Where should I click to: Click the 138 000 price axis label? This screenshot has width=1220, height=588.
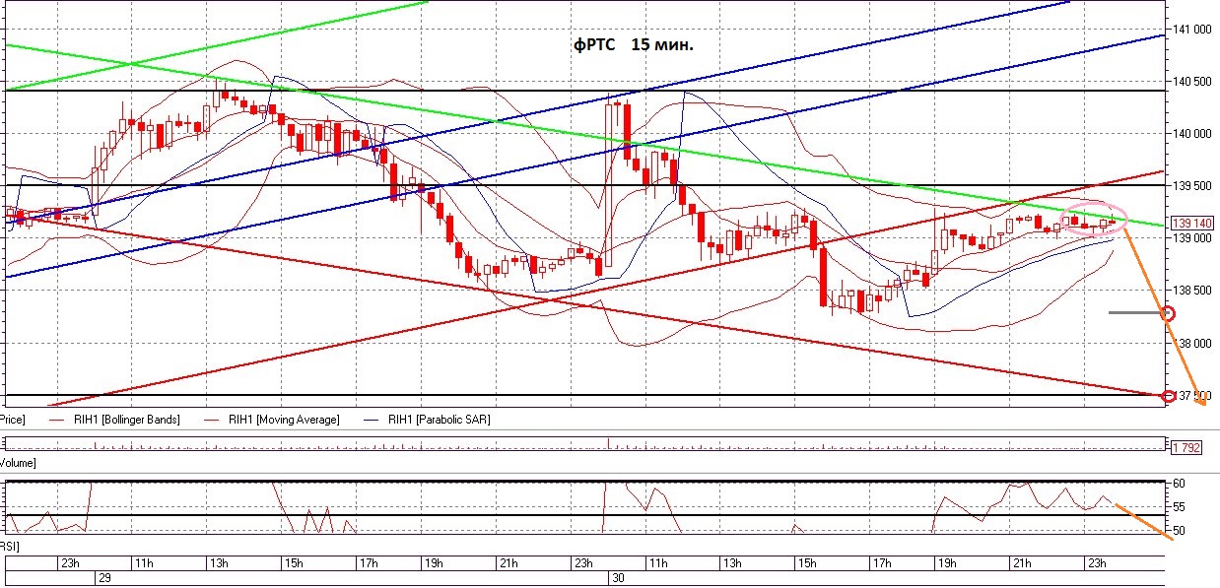click(1192, 344)
